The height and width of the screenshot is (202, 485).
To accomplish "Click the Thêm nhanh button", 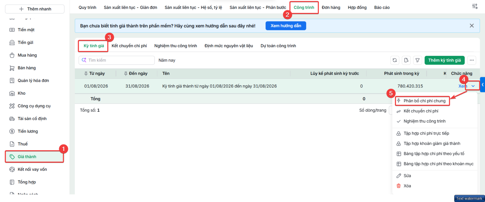I will (x=35, y=9).
